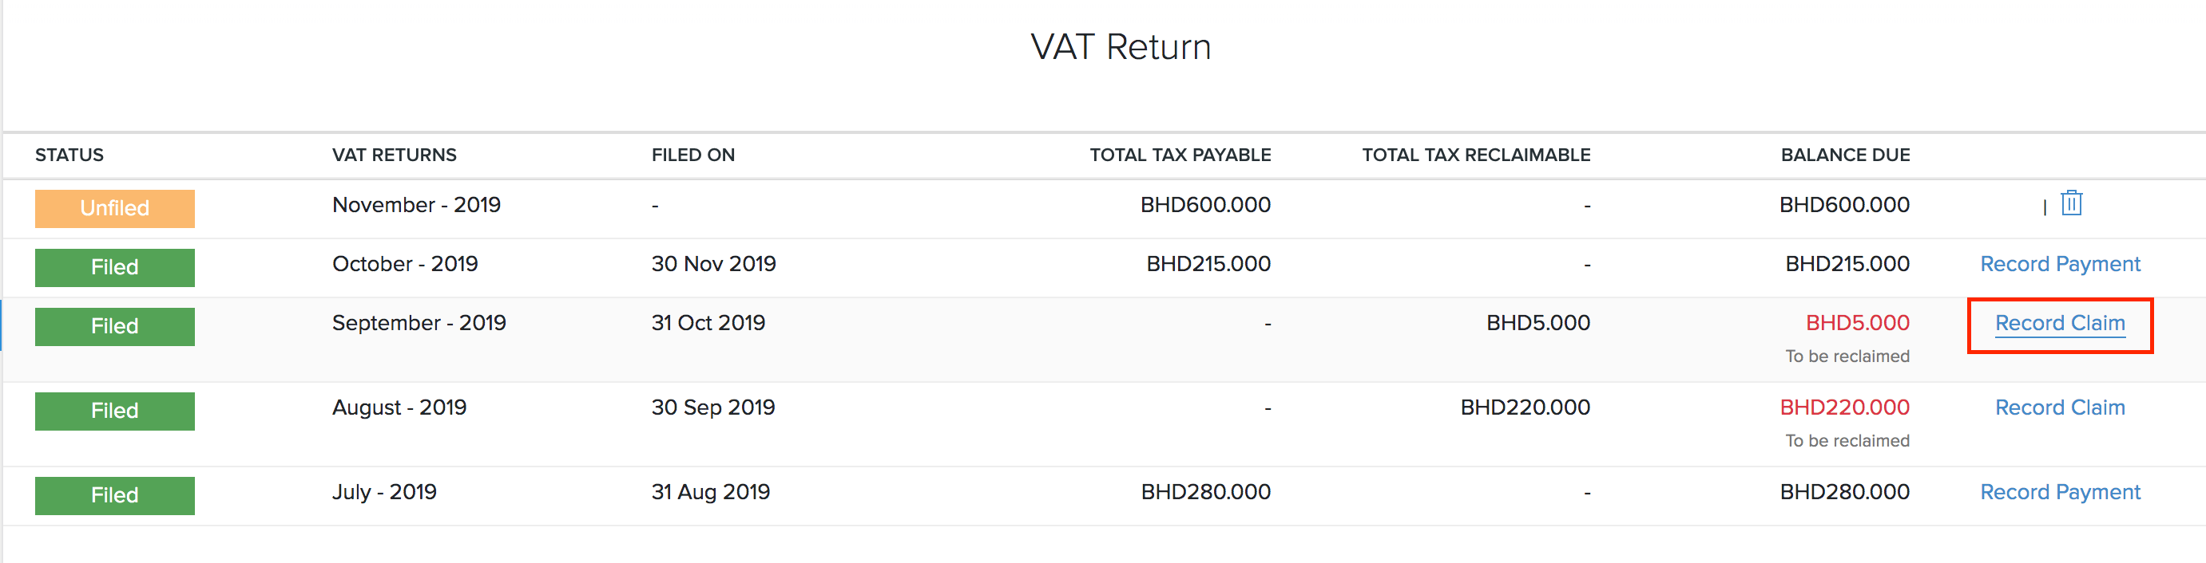Click the Filed badge beside July - 2019

click(114, 494)
